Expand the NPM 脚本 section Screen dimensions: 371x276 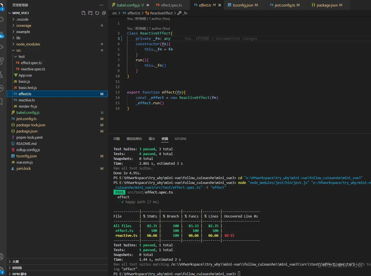[19, 274]
